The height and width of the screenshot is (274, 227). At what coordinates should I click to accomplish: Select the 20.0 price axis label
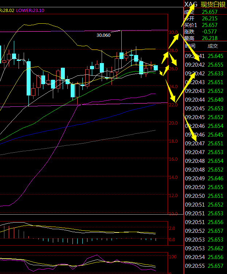click(173, 123)
